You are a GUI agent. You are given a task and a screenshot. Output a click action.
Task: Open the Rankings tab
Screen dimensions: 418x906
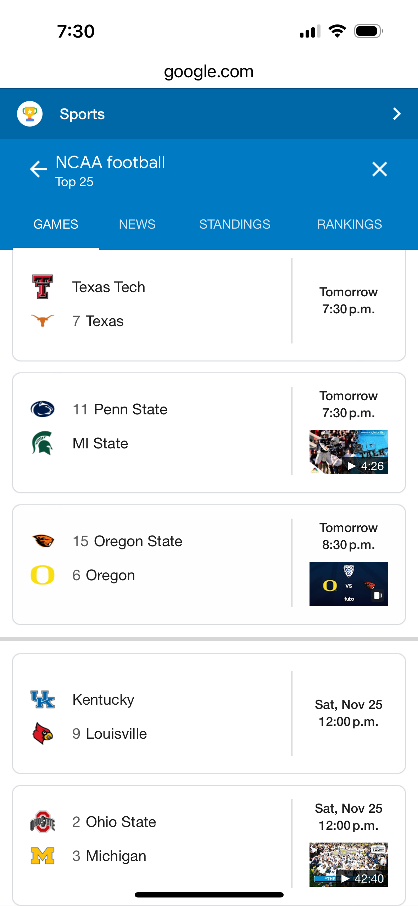click(349, 224)
